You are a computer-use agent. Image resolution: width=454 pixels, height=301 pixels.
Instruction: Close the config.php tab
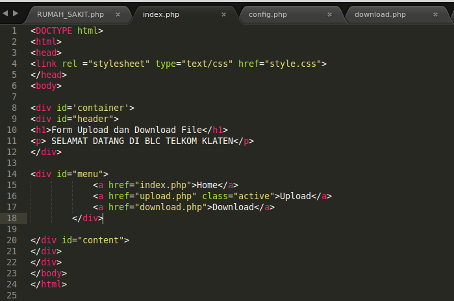tap(329, 14)
